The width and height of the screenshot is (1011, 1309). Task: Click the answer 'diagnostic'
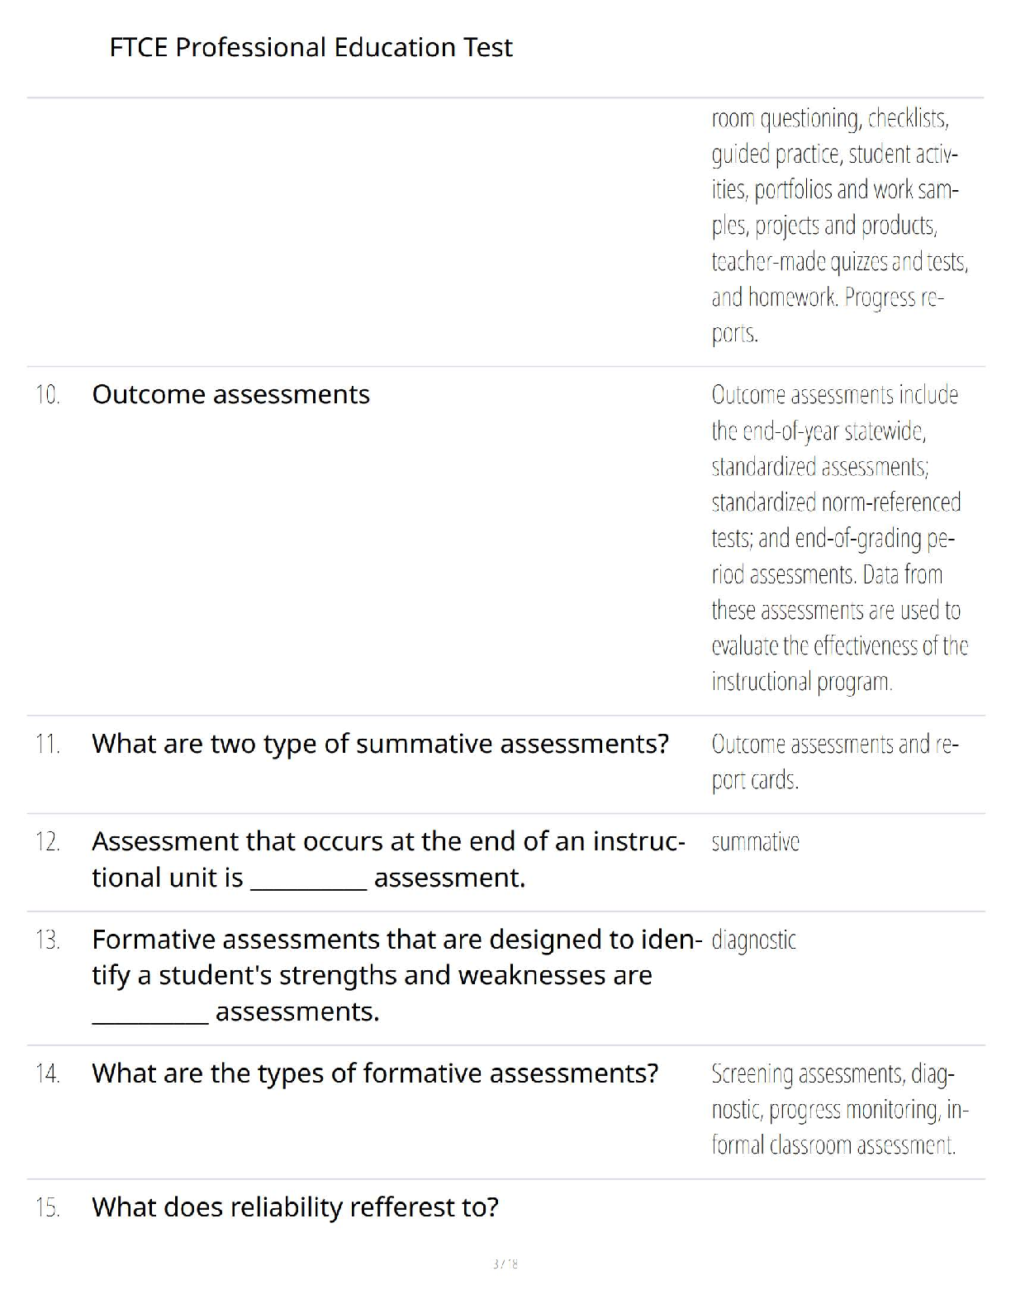coord(753,940)
